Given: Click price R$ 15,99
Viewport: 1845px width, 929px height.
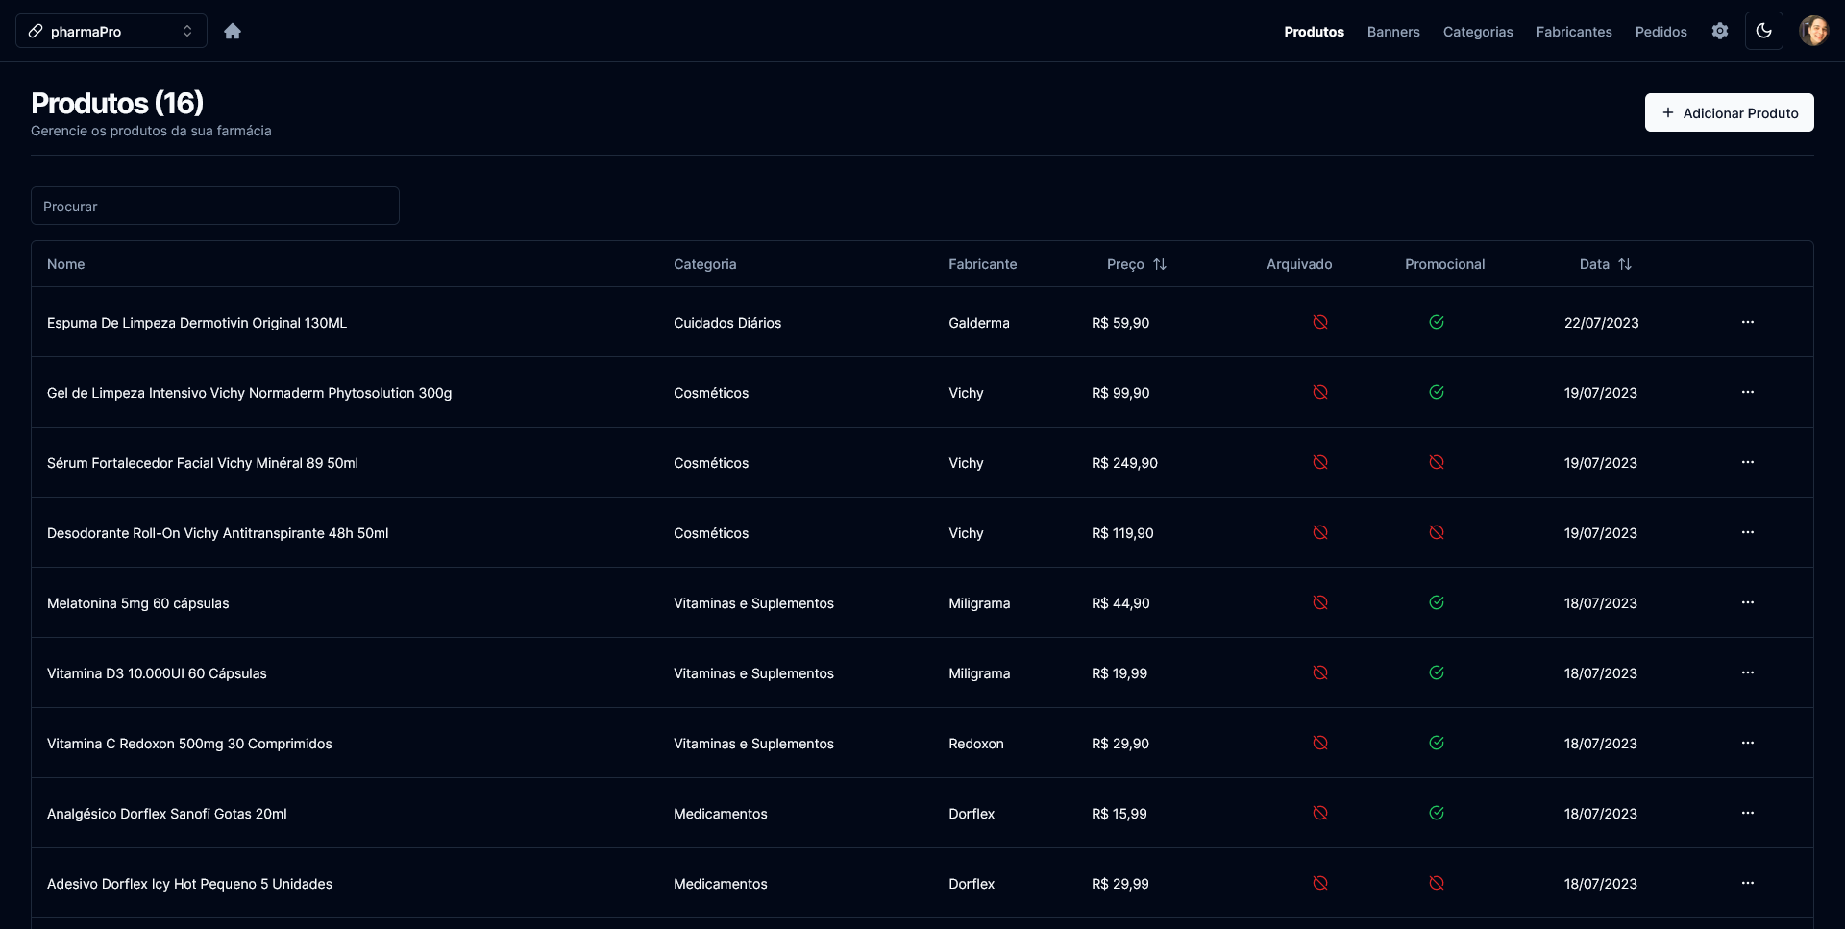Looking at the screenshot, I should pos(1119,814).
